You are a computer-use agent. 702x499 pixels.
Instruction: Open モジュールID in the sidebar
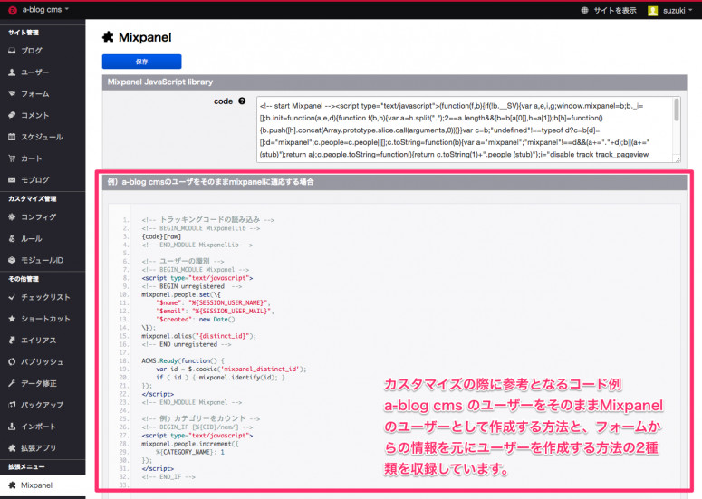(42, 261)
